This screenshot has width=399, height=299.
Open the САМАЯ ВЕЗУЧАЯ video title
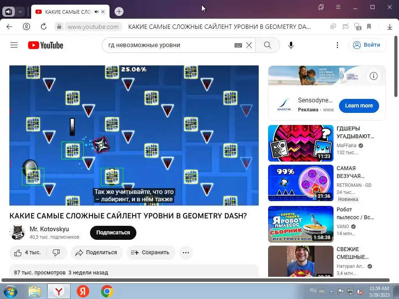[x=351, y=172]
